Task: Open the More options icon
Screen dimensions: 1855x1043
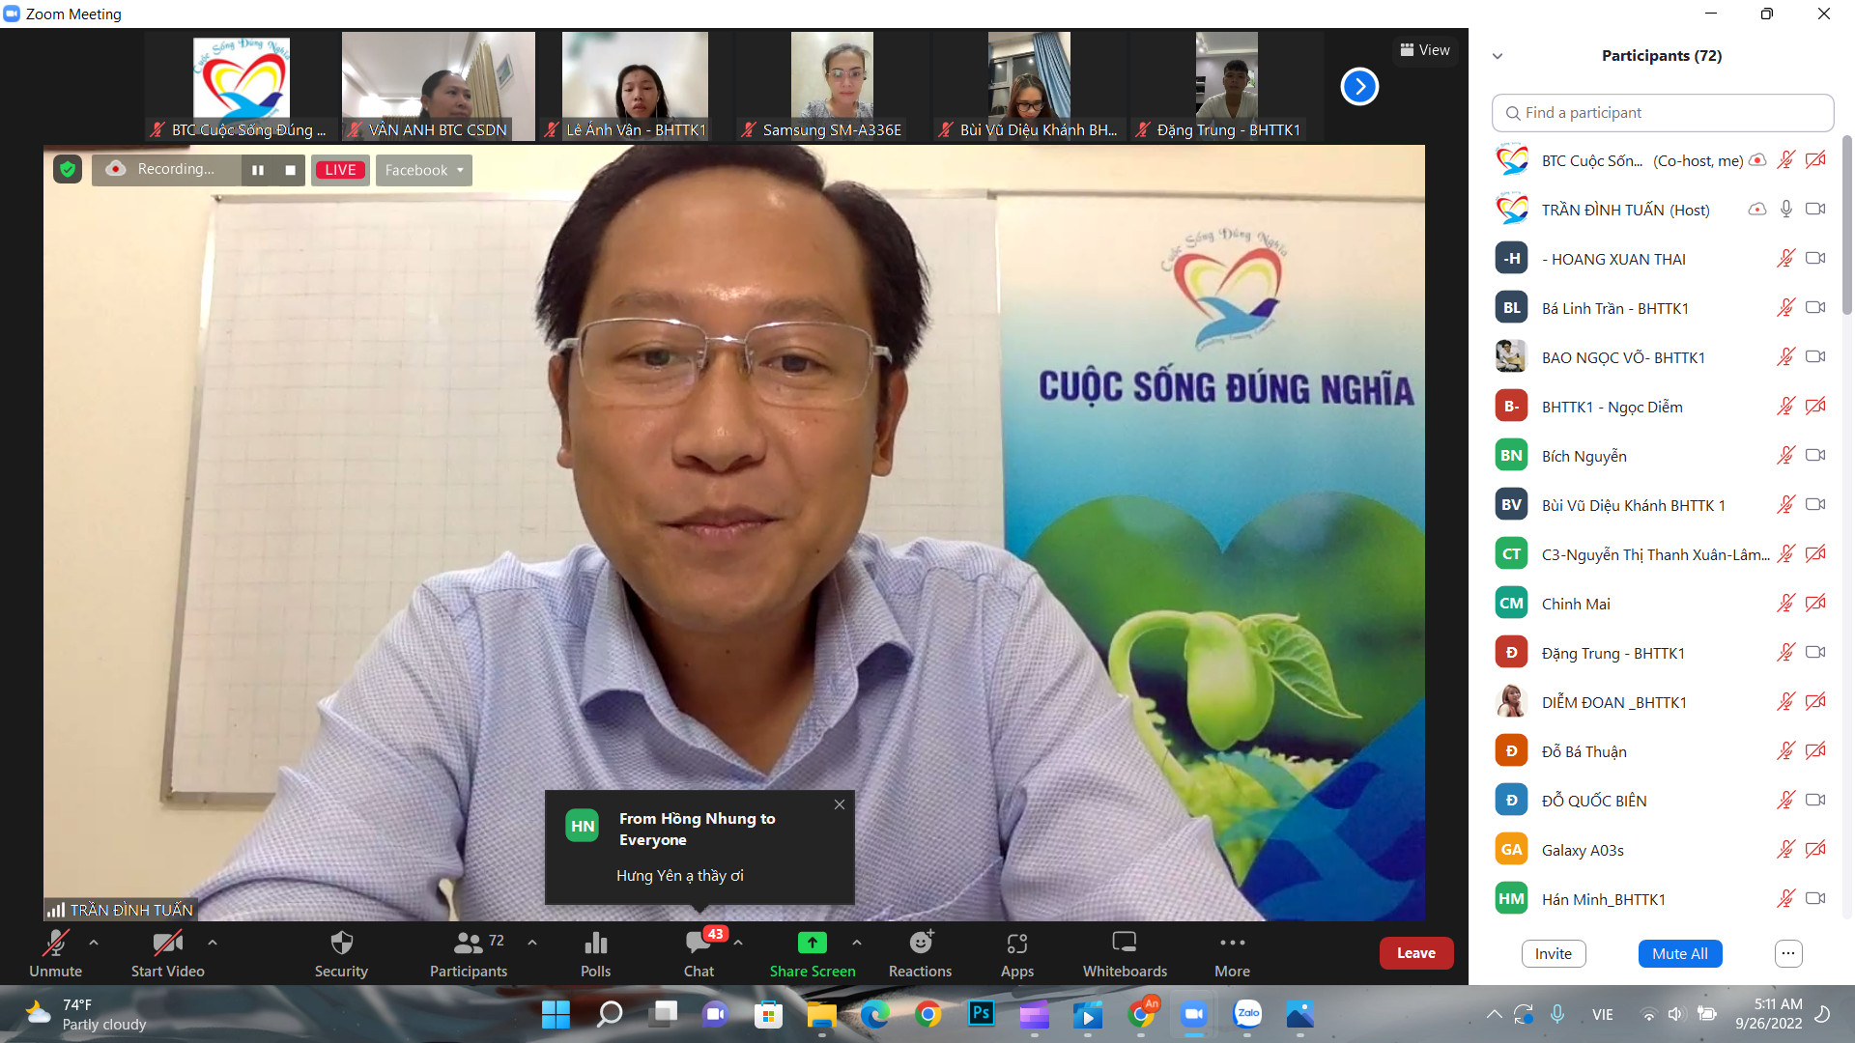Action: point(1232,943)
